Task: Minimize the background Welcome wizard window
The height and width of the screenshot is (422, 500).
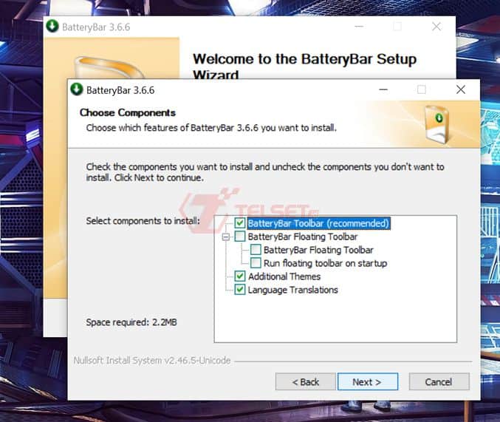Action: pyautogui.click(x=357, y=27)
